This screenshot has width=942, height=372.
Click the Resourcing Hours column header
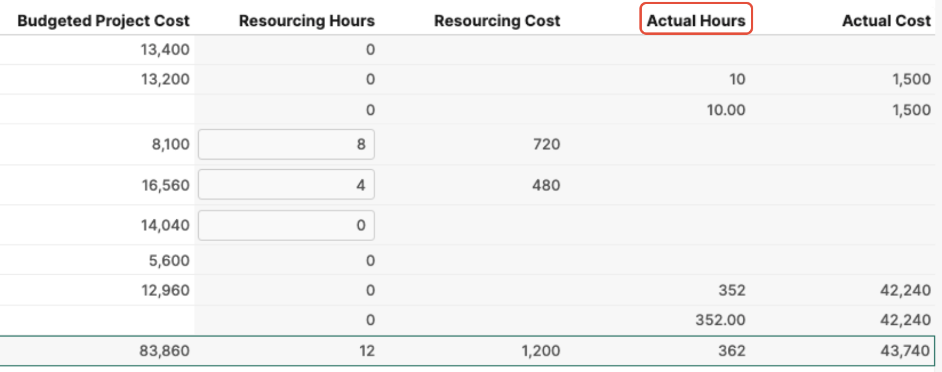point(307,21)
